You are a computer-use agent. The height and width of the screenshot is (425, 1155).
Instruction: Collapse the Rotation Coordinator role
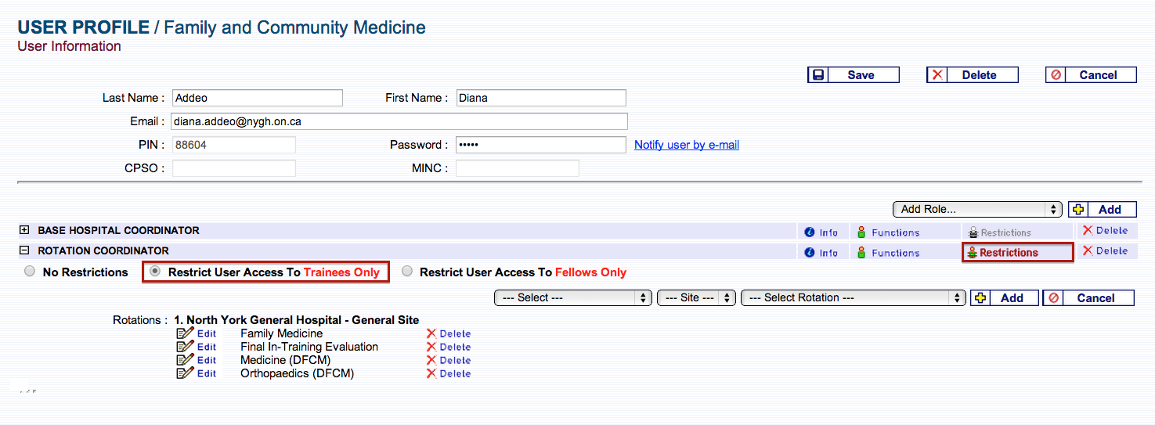tap(24, 250)
